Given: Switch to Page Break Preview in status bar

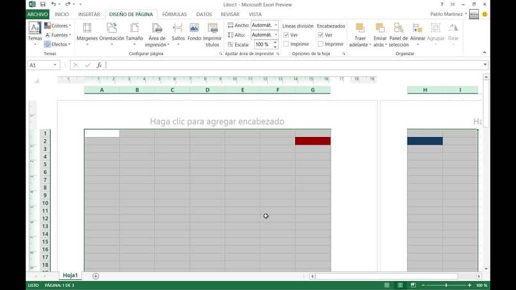Looking at the screenshot, I should (x=414, y=285).
